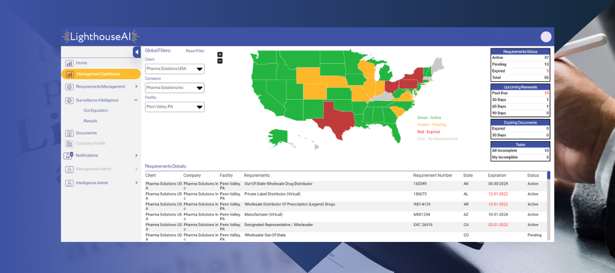Zoom out the map with minus button

click(x=220, y=61)
